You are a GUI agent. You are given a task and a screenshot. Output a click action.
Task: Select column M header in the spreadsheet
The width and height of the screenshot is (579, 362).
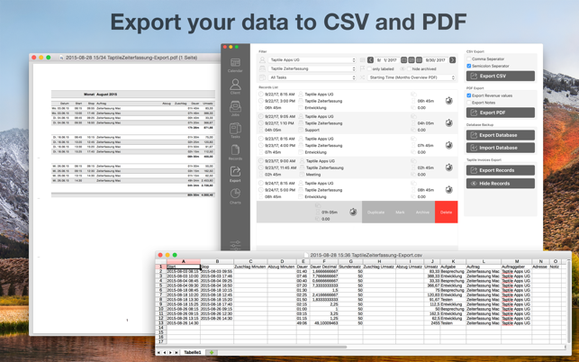point(517,261)
